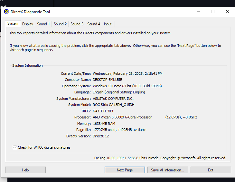Click the Current Date/Time: field label
235x182 pixels.
coord(76,74)
